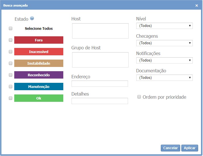
Task: Click the Cancelar button
Action: [x=170, y=148]
